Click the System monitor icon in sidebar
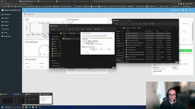The width and height of the screenshot is (195, 109). [x=2, y=18]
